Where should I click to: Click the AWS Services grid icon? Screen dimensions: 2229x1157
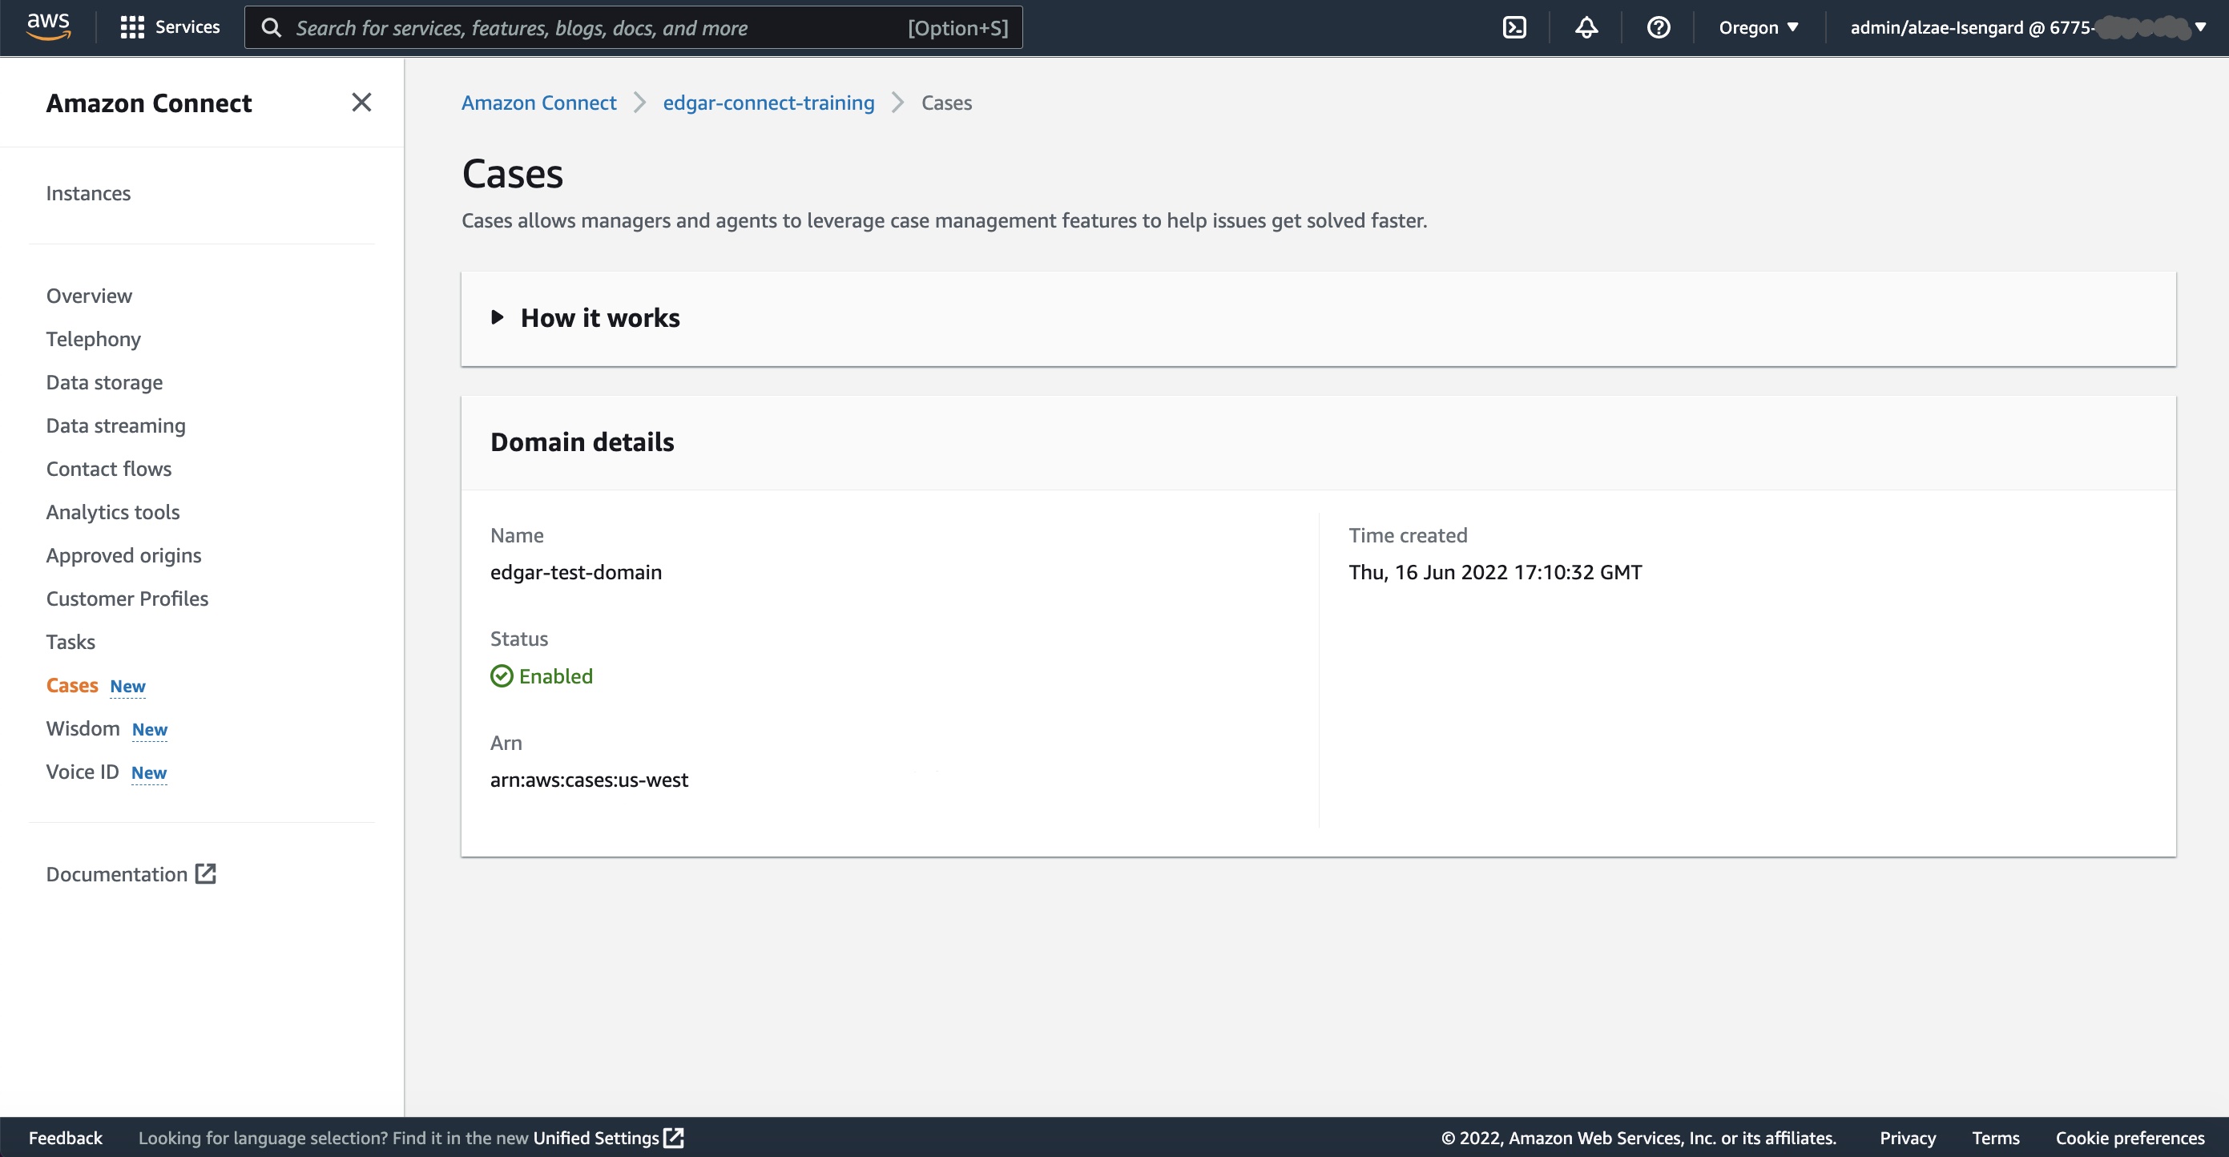pos(131,28)
